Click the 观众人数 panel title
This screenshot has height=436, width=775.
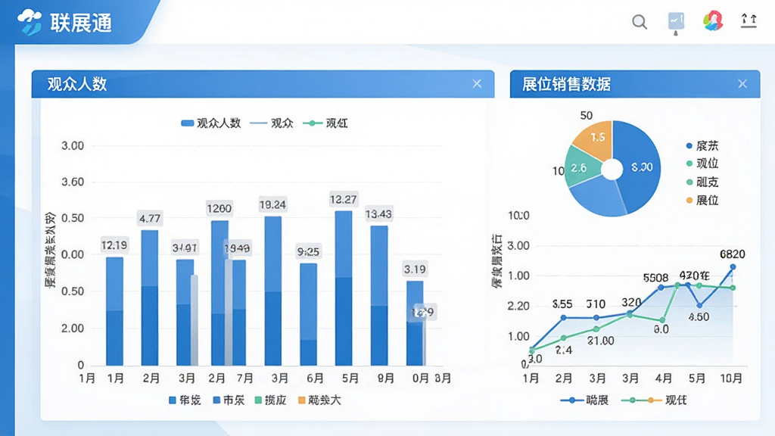click(x=77, y=84)
